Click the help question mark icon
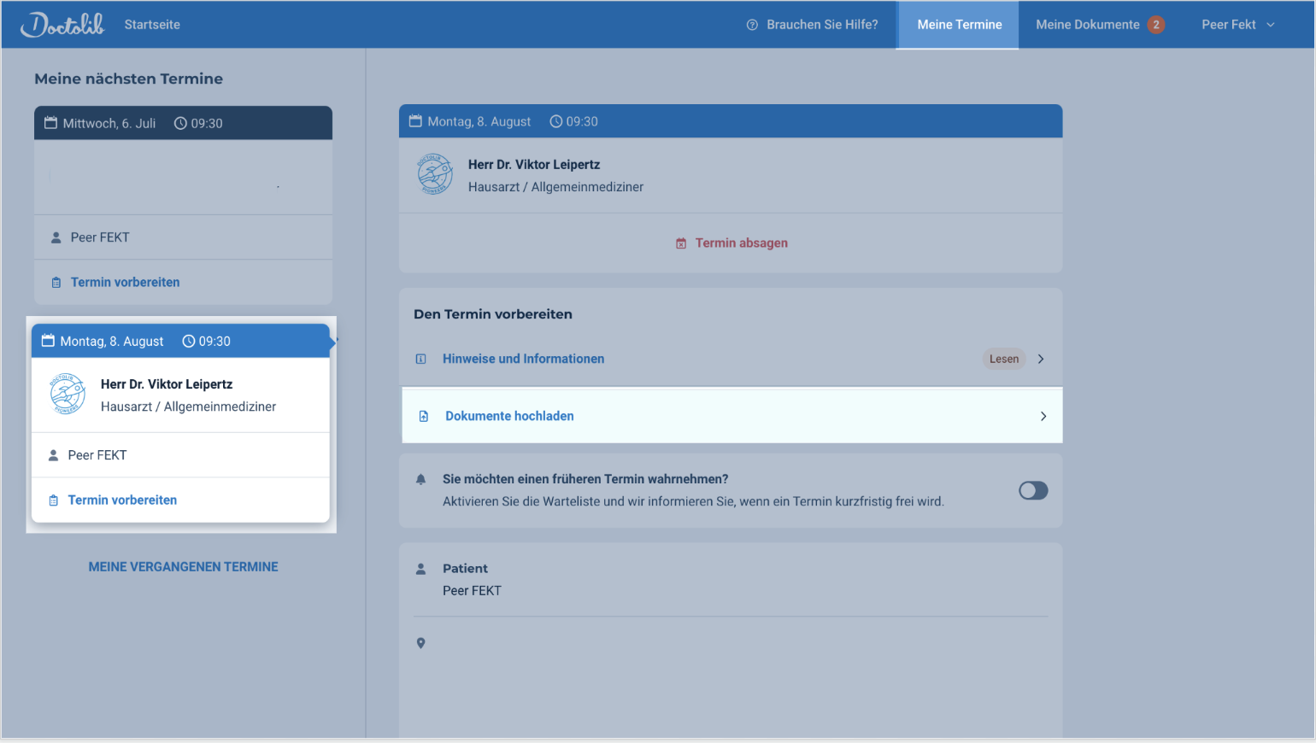 752,25
